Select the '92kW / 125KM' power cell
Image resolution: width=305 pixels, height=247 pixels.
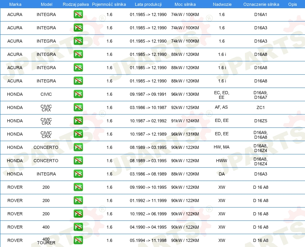point(185,107)
